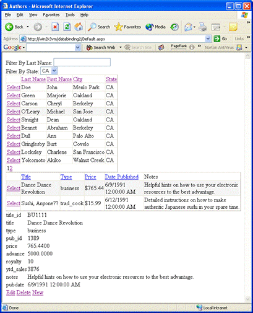Expand the hidden Google toolbar chevron
This screenshot has width=253, height=313.
[x=199, y=46]
